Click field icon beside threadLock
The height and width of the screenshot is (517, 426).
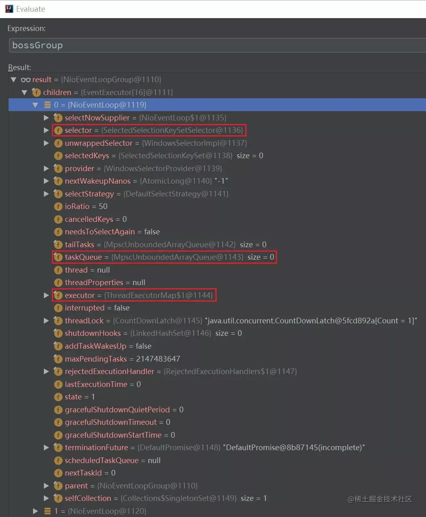click(58, 321)
